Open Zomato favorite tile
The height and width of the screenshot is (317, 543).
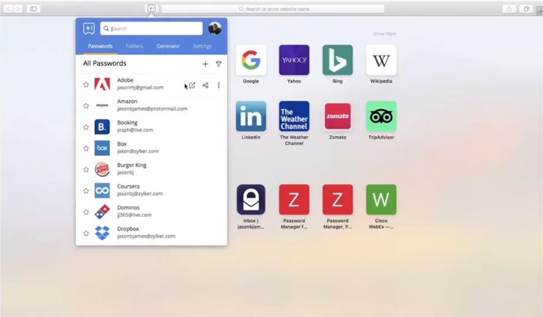click(x=338, y=116)
